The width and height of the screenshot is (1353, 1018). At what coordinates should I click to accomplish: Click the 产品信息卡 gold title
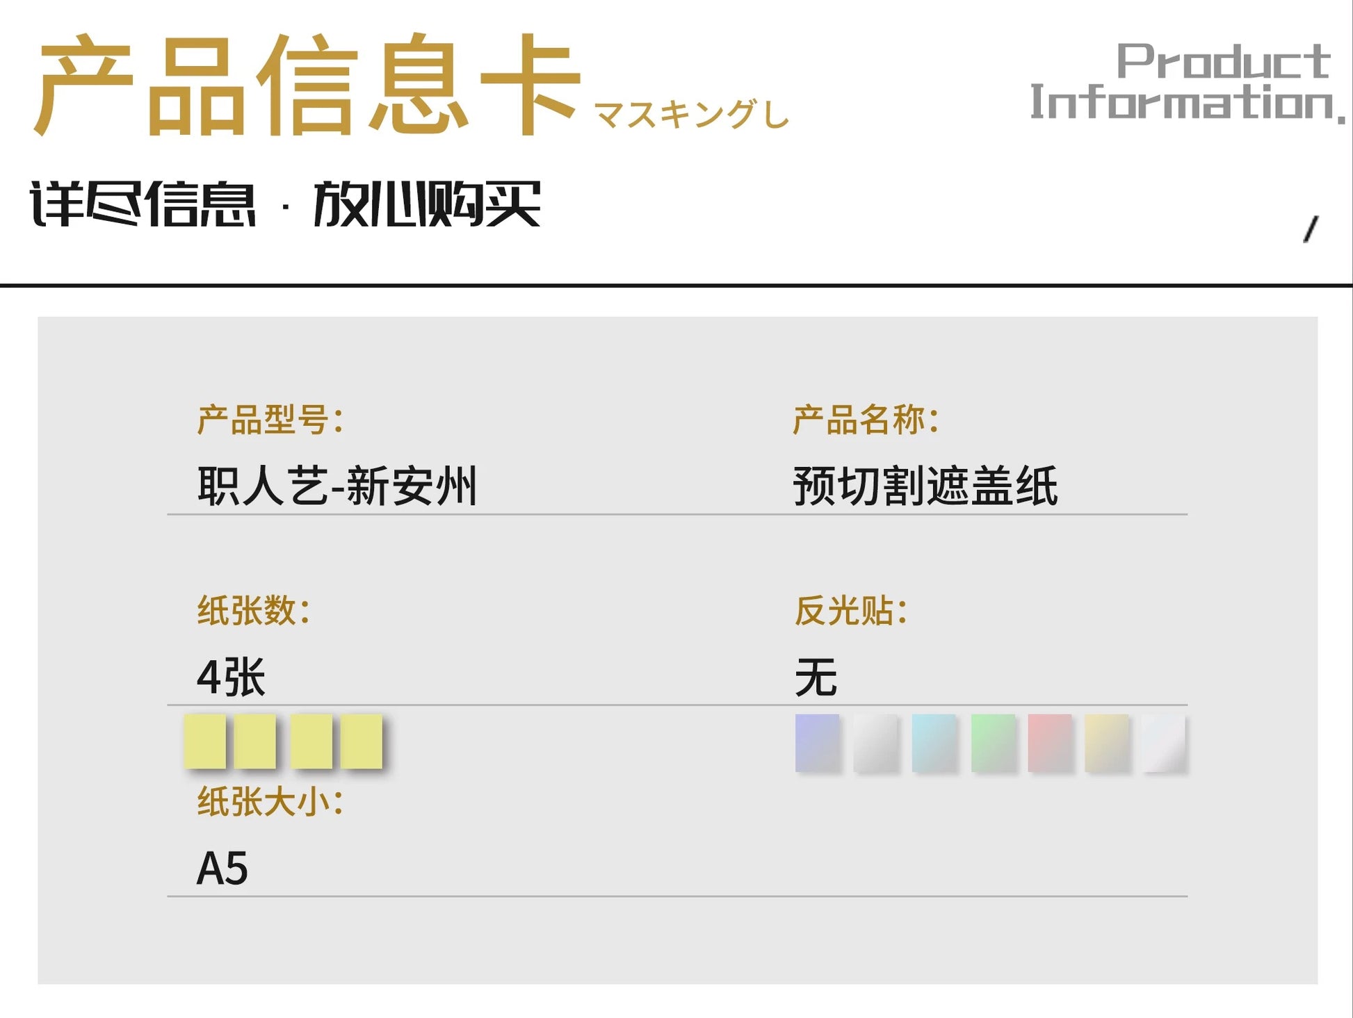[x=306, y=85]
